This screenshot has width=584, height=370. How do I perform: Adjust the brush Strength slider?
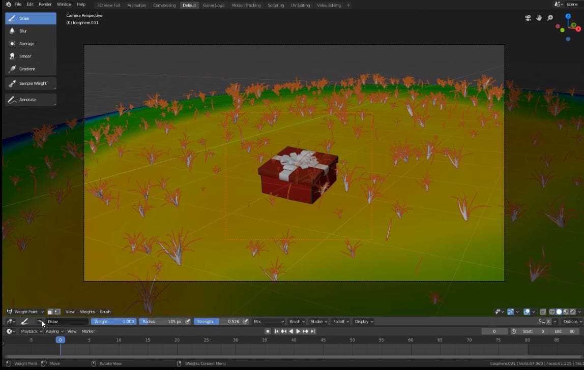click(218, 322)
